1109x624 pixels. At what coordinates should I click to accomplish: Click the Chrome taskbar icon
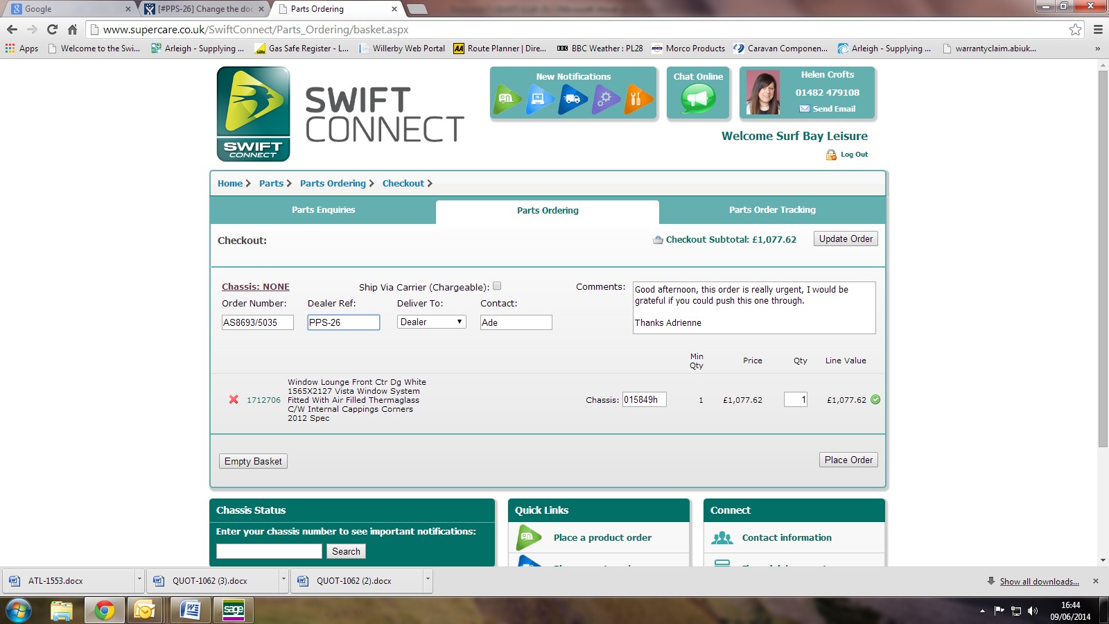tap(105, 611)
